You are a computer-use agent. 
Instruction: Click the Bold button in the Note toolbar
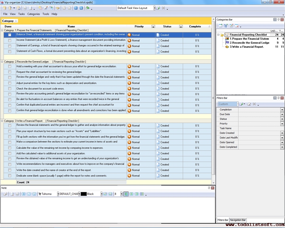[x=23, y=194]
